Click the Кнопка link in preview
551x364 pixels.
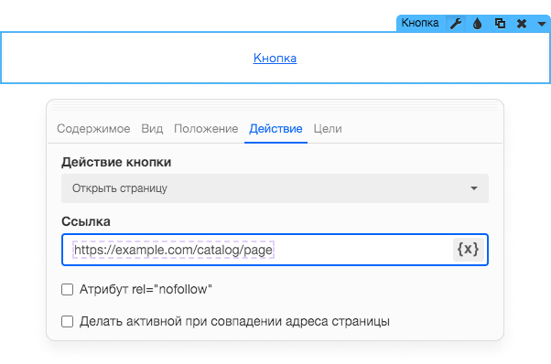point(275,58)
